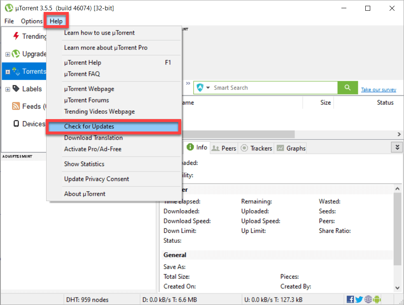
Task: Expand the Labels tree item
Action: coord(7,89)
